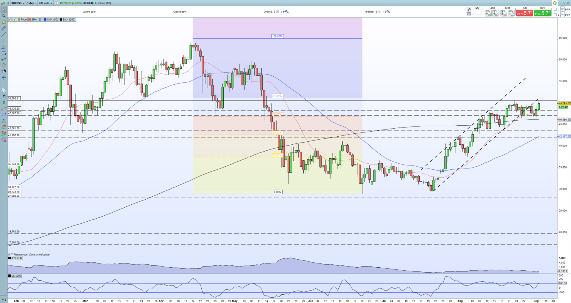This screenshot has width=571, height=303.
Task: Toggle the SMA (50) indicator label
Action: 51,20
